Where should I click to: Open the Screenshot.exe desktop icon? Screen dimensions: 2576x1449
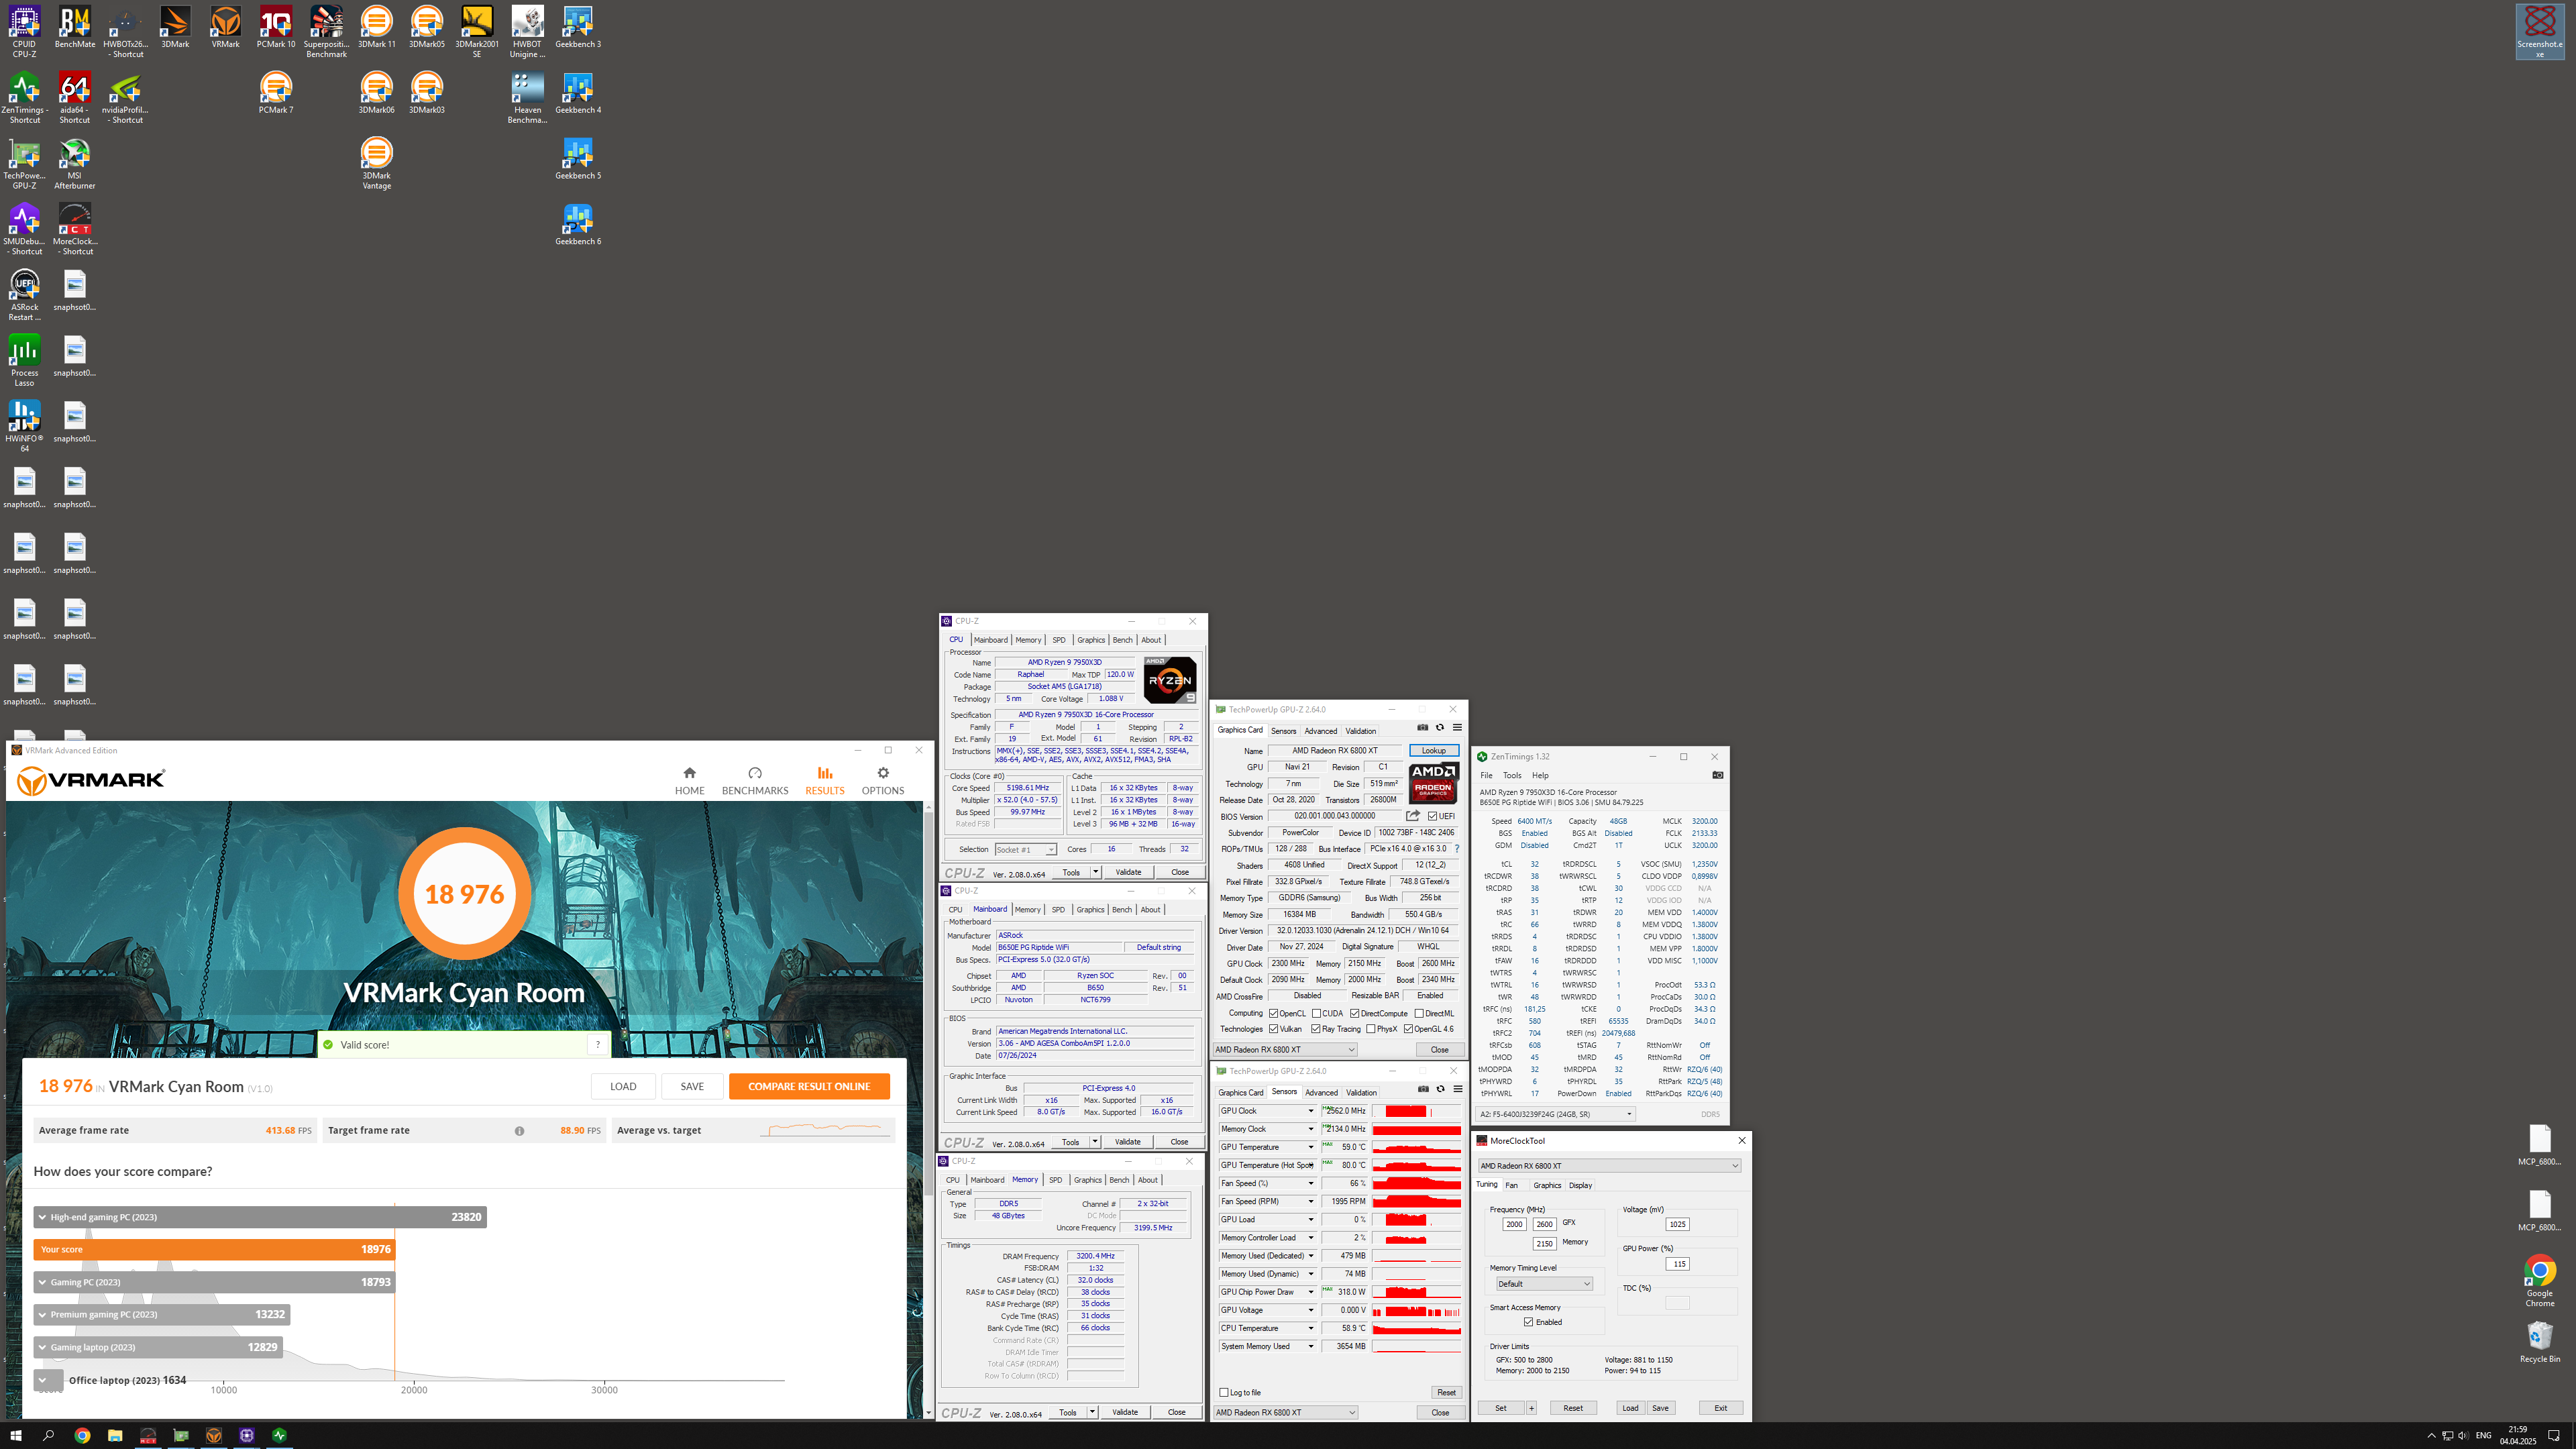(2539, 32)
